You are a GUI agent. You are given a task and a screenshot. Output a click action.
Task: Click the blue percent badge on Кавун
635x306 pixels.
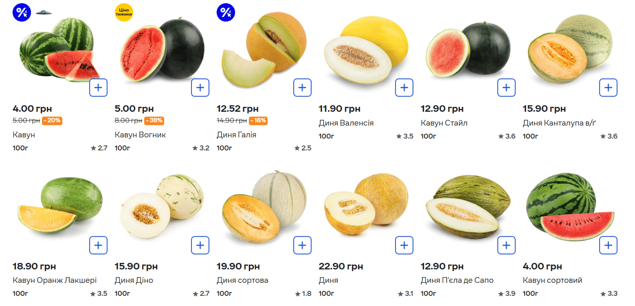pos(22,12)
